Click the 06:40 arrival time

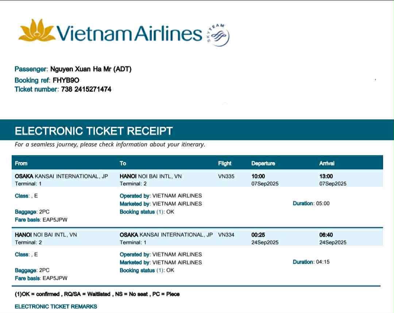(x=326, y=235)
